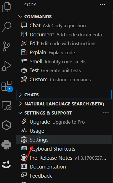Click the Pre-Release Notes GitHub icon

coord(24,157)
